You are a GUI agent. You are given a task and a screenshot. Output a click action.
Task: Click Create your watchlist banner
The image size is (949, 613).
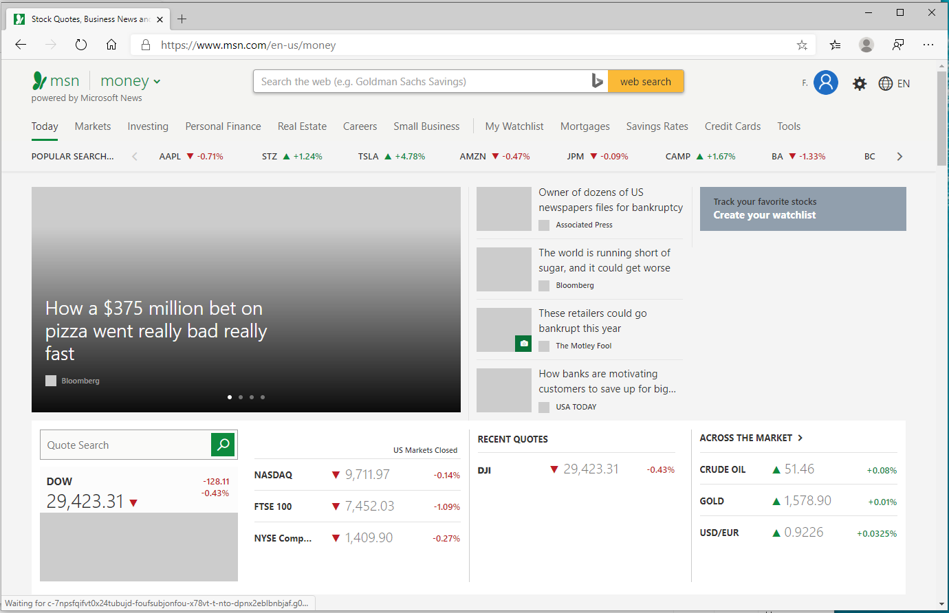tap(803, 209)
